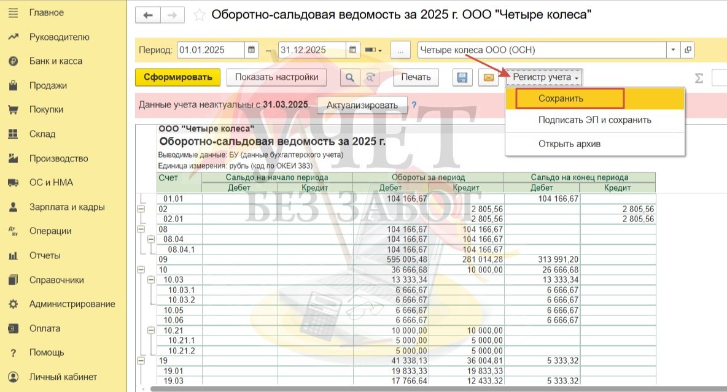
Task: Collapse account 08 group in the tree
Action: tap(141, 229)
